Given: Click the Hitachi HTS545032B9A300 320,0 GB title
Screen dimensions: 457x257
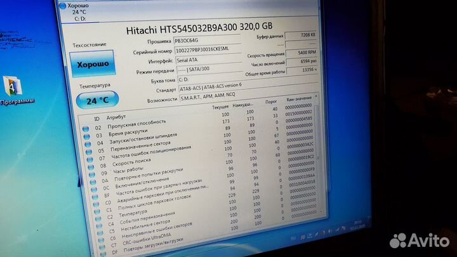Looking at the screenshot, I should point(199,28).
